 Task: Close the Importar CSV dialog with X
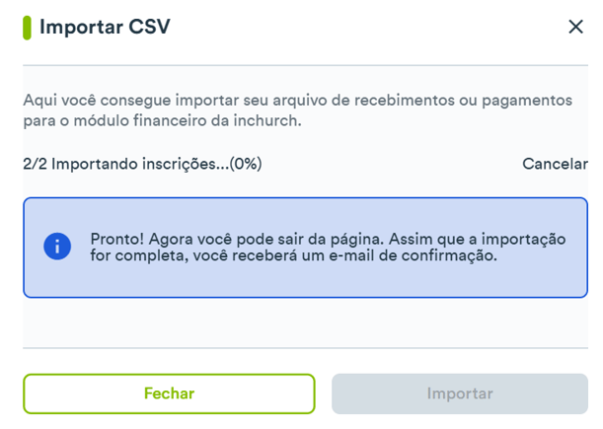click(x=575, y=27)
